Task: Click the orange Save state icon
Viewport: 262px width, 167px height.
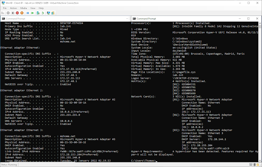Action: [x=22, y=13]
